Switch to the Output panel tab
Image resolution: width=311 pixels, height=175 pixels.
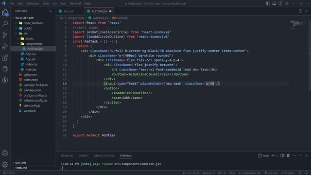[x=84, y=156]
